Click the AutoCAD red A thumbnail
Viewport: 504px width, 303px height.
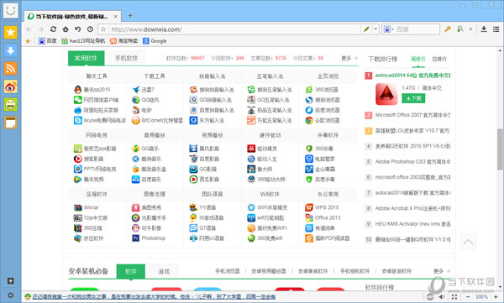386,94
